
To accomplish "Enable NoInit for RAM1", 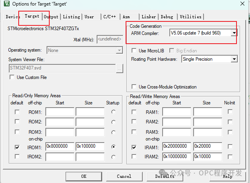I will (x=230, y=112).
